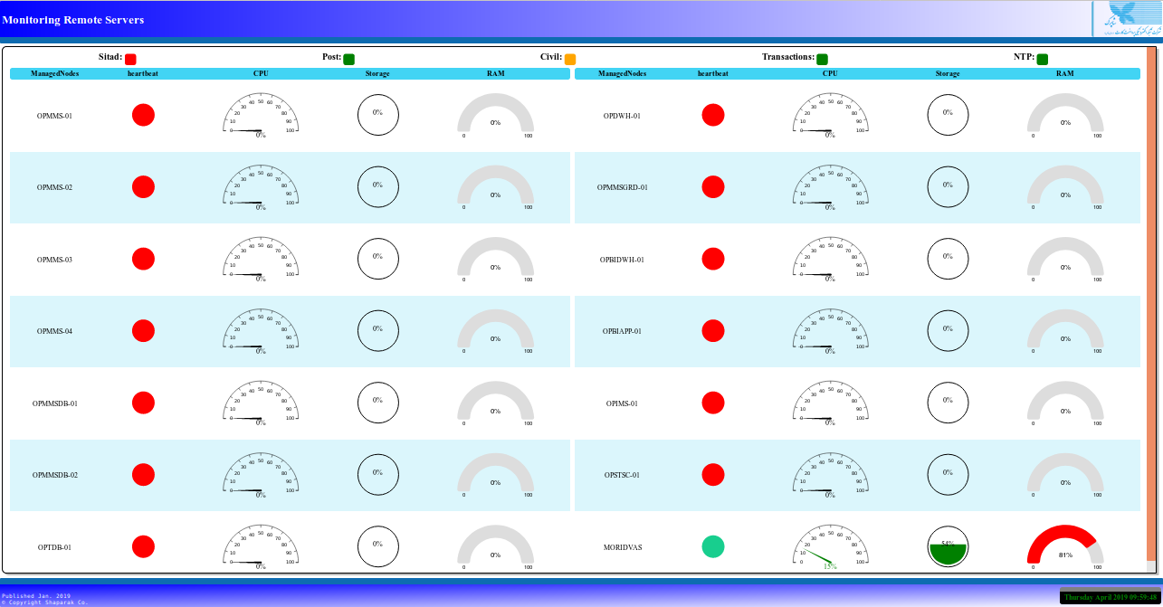This screenshot has height=607, width=1163.
Task: Click the red heartbeat indicator for OPBIAPP-01
Action: point(713,331)
